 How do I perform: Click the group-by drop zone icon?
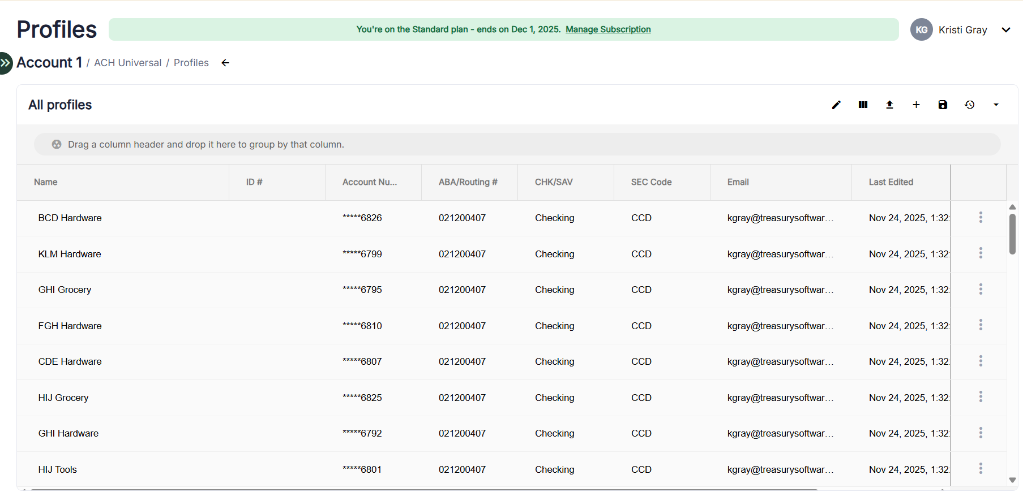(x=57, y=144)
